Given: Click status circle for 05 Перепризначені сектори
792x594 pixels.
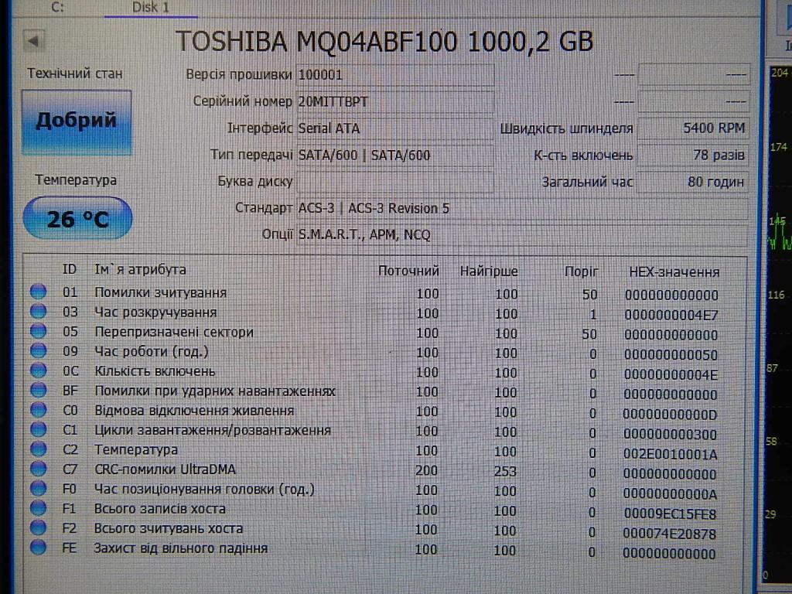Looking at the screenshot, I should (38, 331).
